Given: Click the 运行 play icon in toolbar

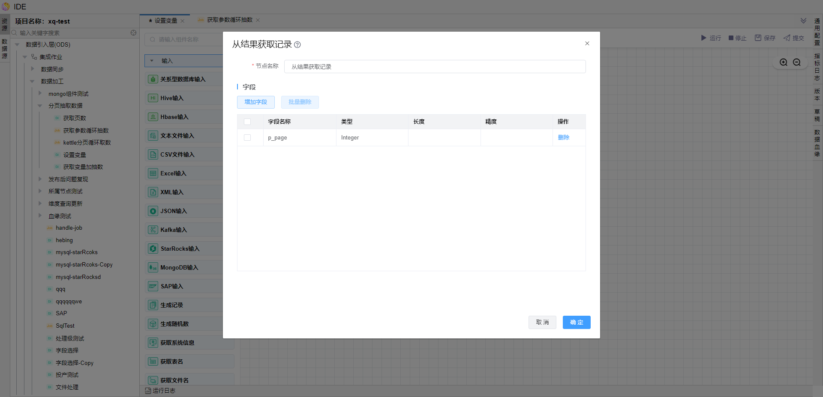Looking at the screenshot, I should [703, 38].
